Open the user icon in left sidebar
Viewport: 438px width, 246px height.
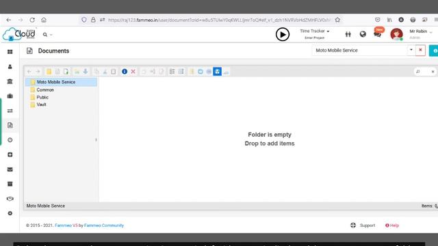10,67
